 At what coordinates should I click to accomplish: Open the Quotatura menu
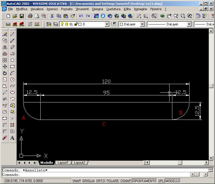pos(113,9)
